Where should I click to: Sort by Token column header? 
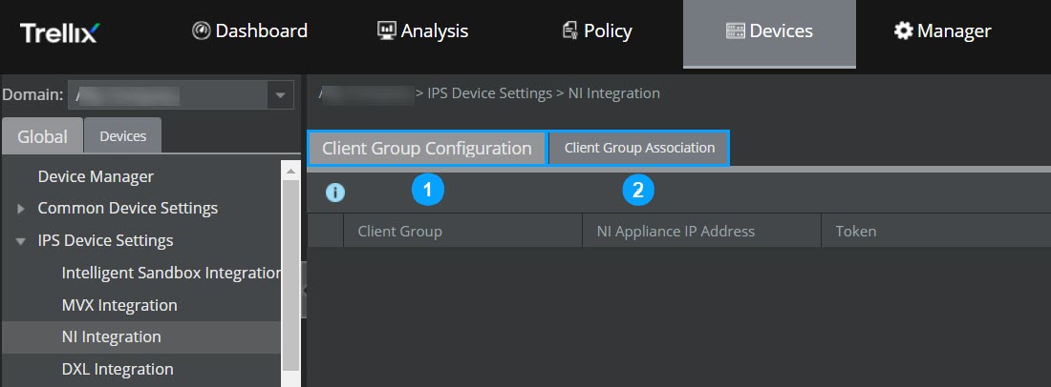(935, 232)
